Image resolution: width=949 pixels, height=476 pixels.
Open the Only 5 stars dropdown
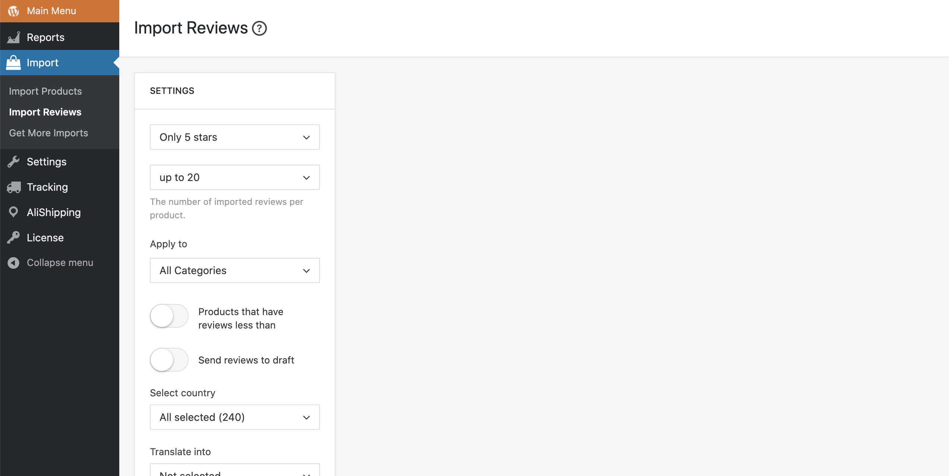coord(235,137)
